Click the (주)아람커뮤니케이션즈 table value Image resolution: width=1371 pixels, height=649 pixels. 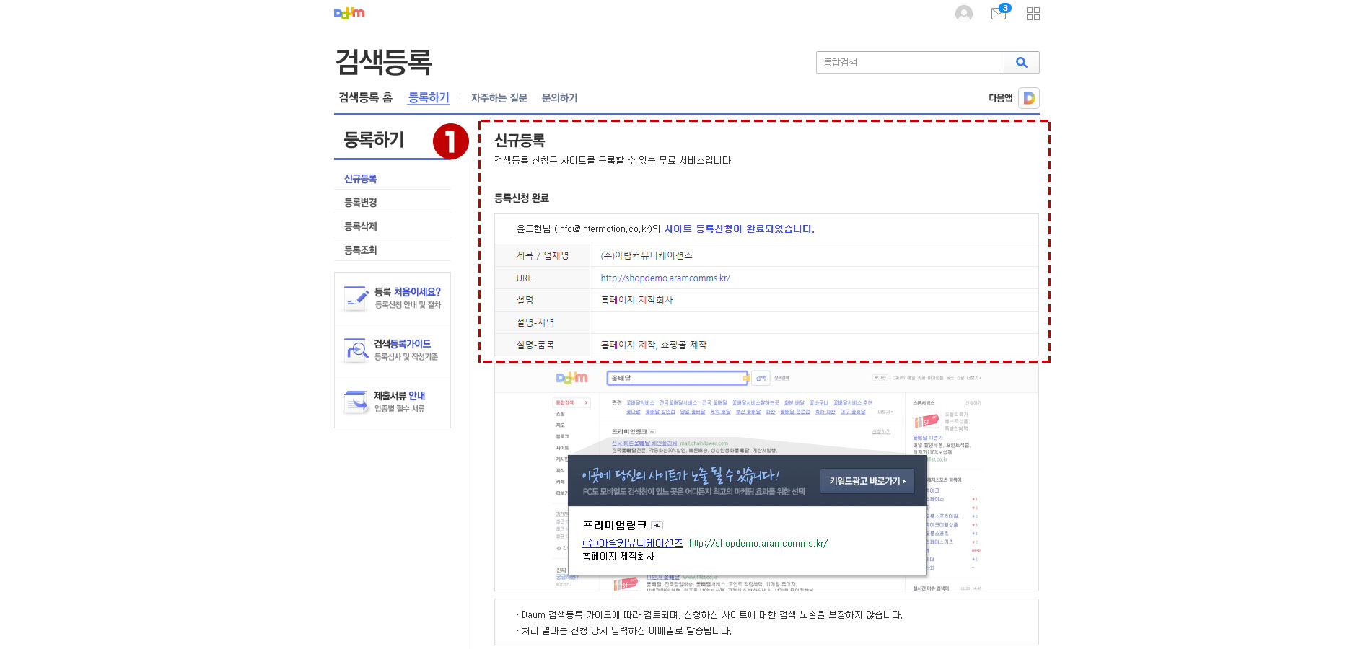[x=647, y=255]
